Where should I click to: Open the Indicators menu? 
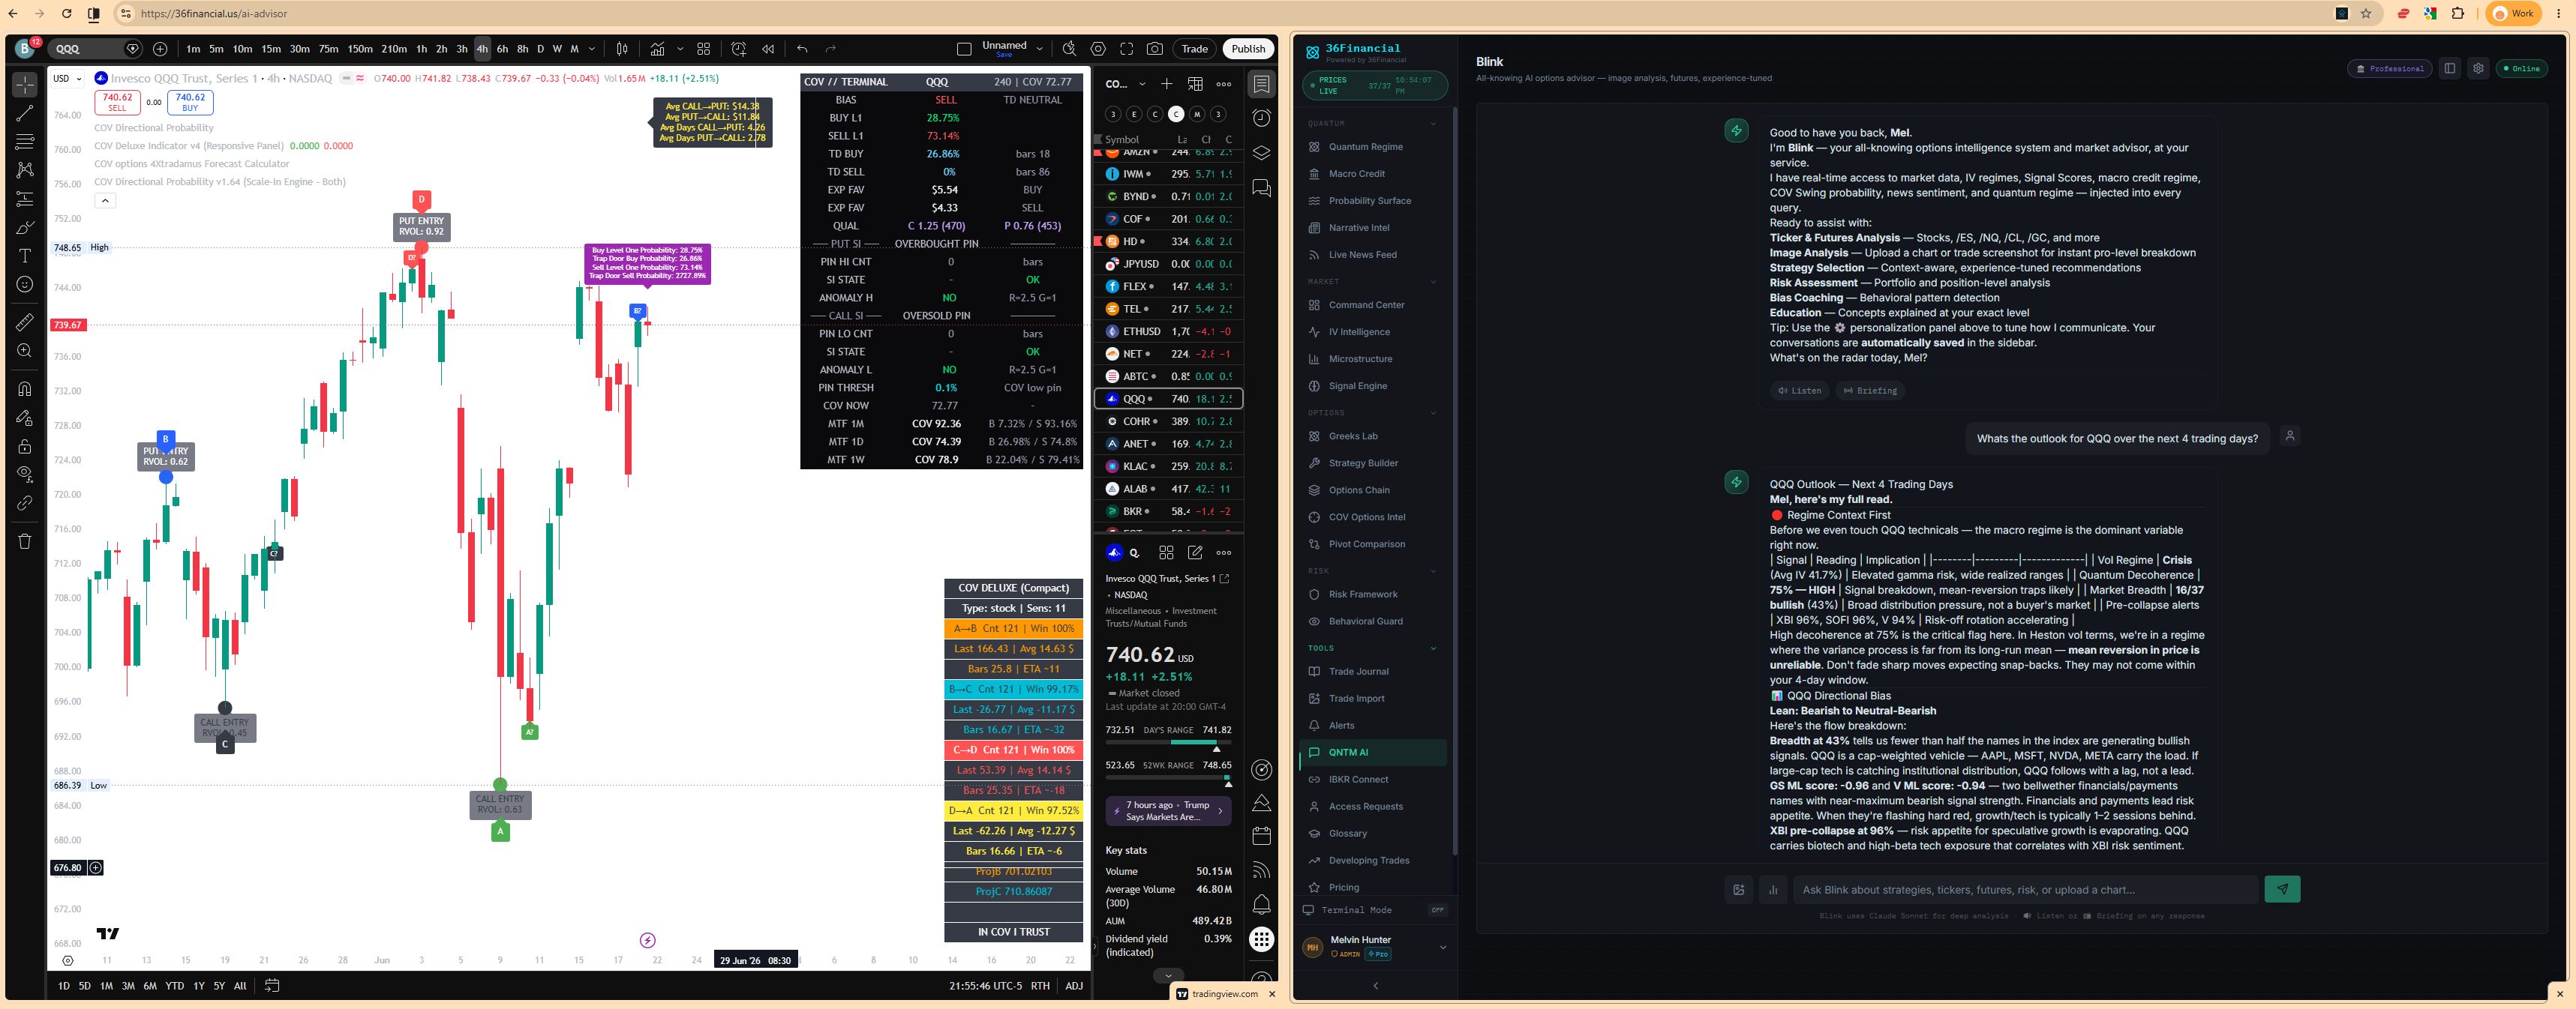point(657,49)
